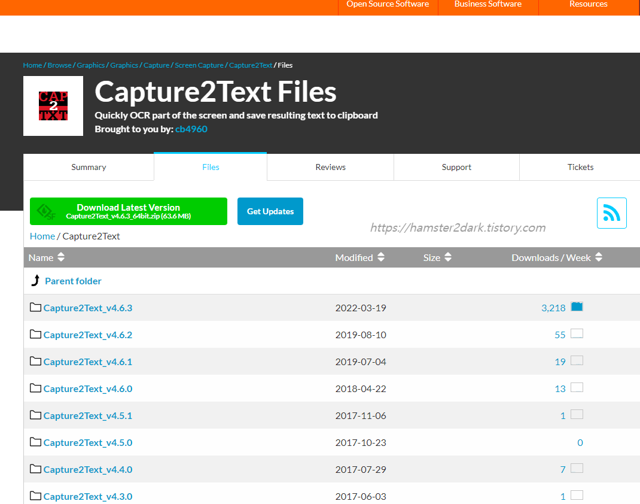This screenshot has width=640, height=504.
Task: Open the Open Source Software menu
Action: 388,5
